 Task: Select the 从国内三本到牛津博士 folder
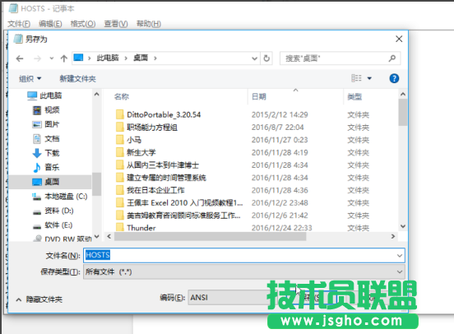162,165
